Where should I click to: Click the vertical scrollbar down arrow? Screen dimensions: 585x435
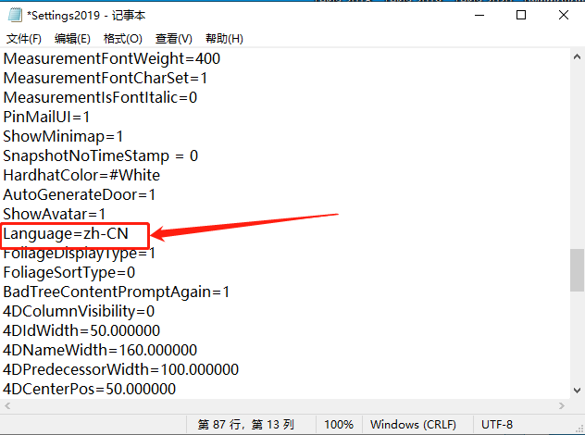577,391
